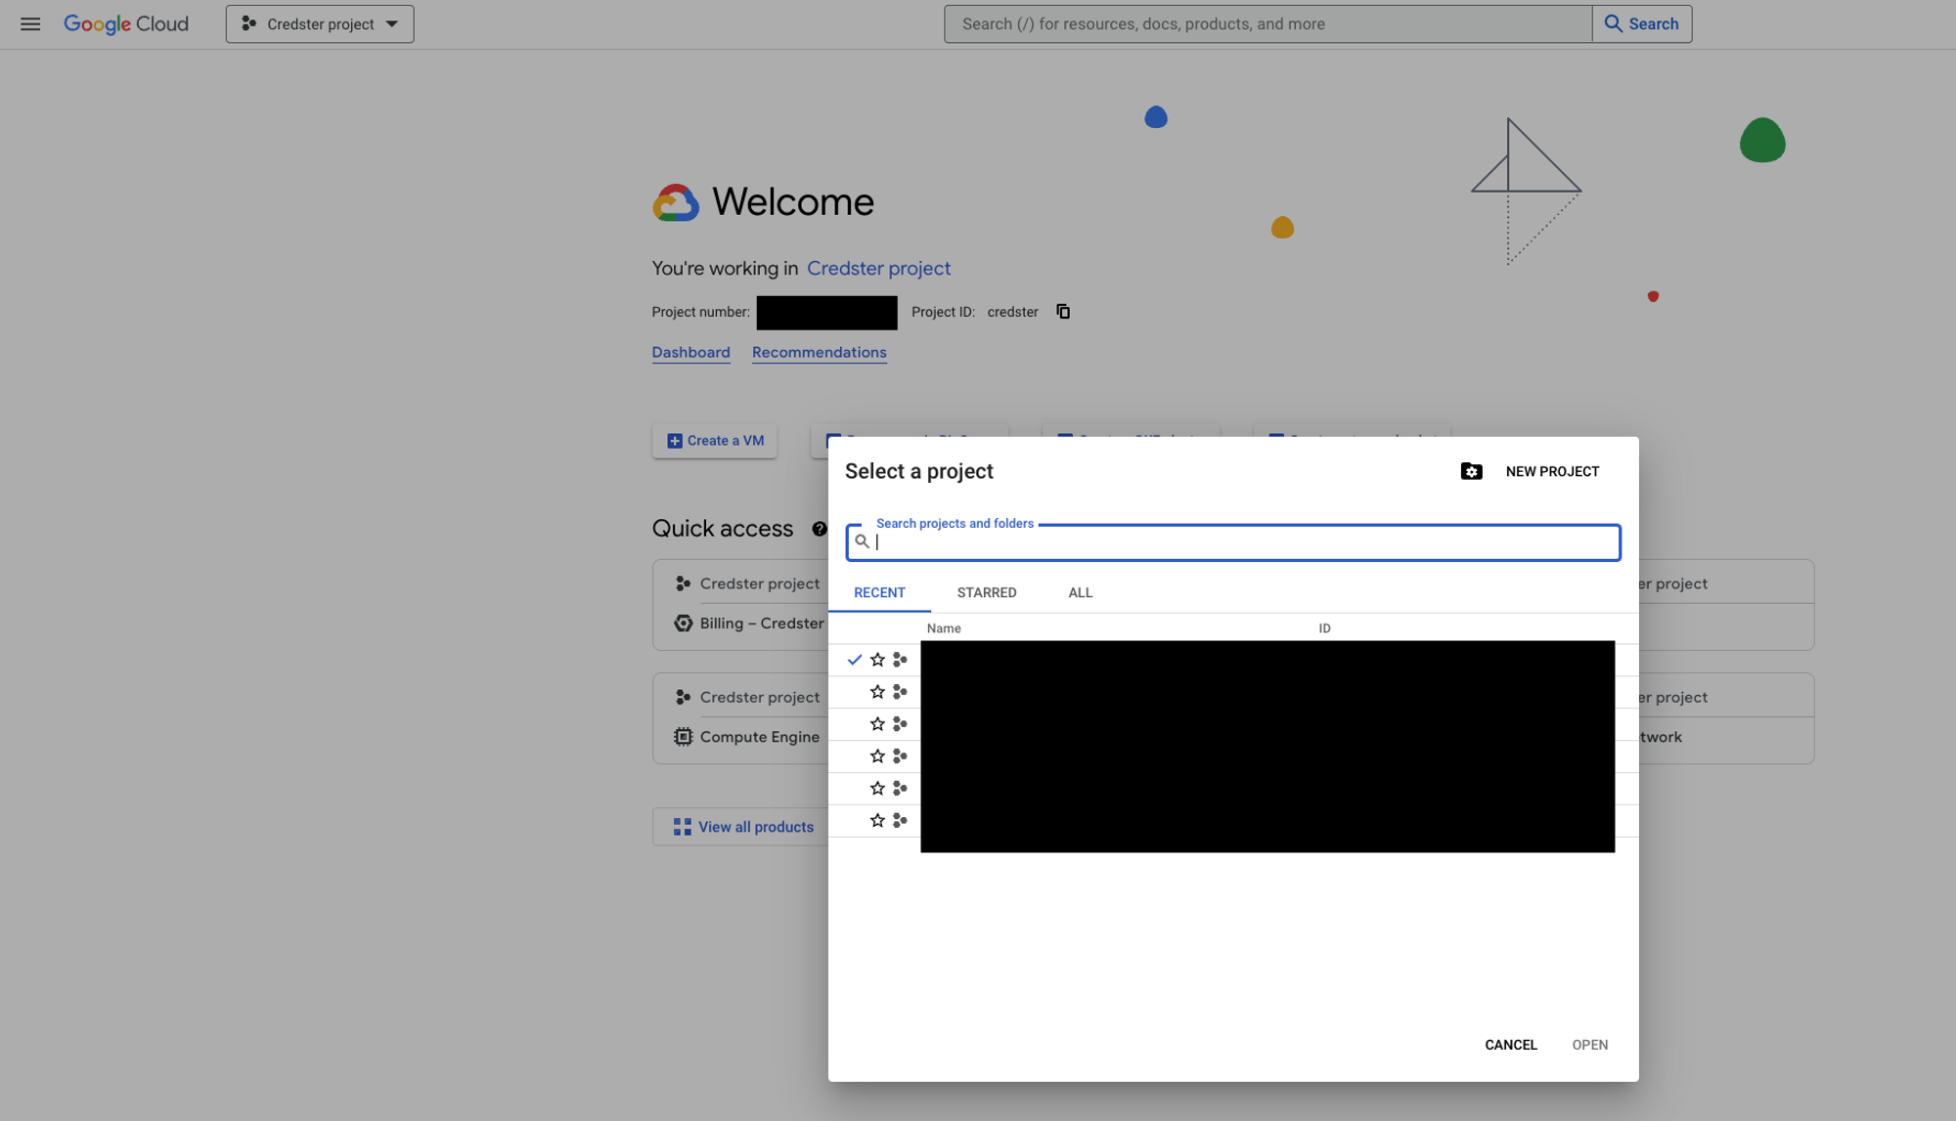Open the Recommendations link
1956x1121 pixels.
tap(819, 353)
